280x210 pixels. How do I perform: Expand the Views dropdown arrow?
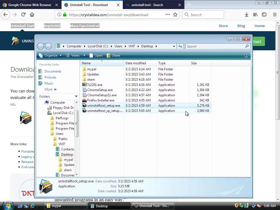84,56
